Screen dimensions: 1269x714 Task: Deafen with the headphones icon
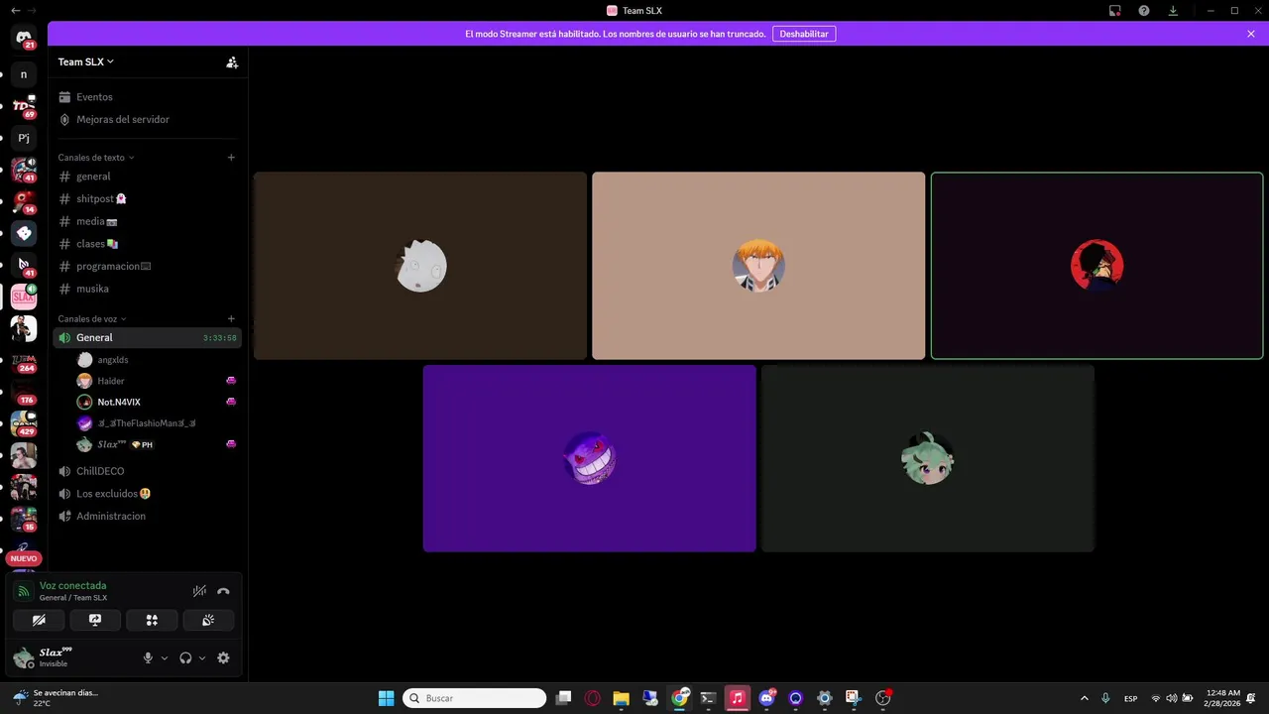185,657
